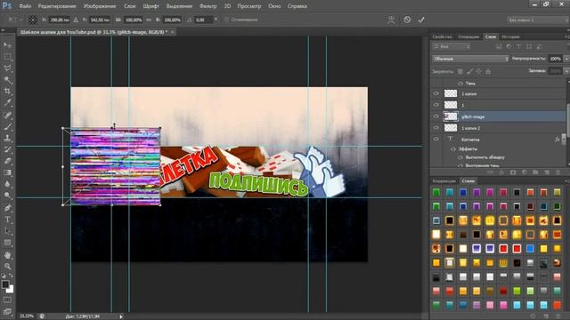Open the status bar info arrow
The width and height of the screenshot is (570, 320).
pos(121,316)
